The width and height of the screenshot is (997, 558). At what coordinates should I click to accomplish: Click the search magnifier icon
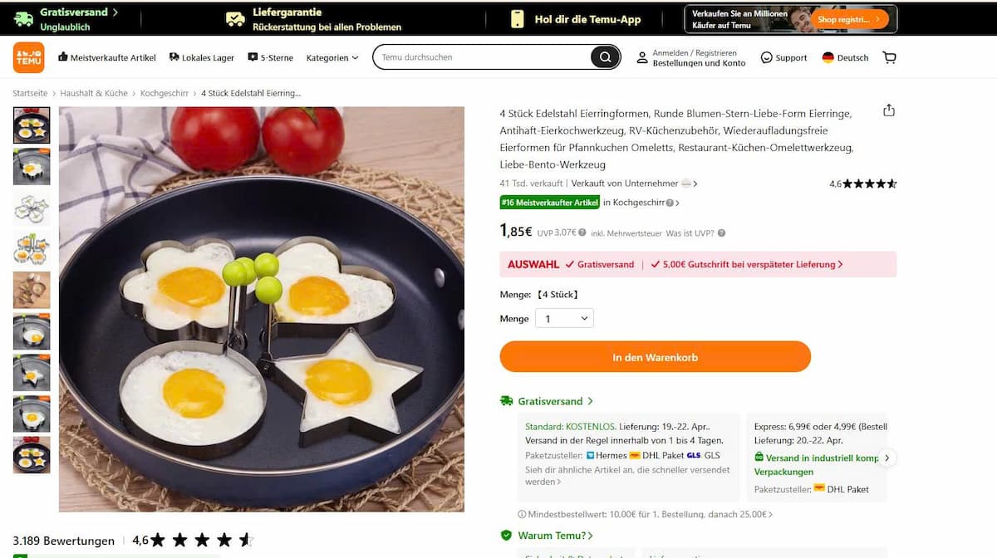(x=606, y=56)
